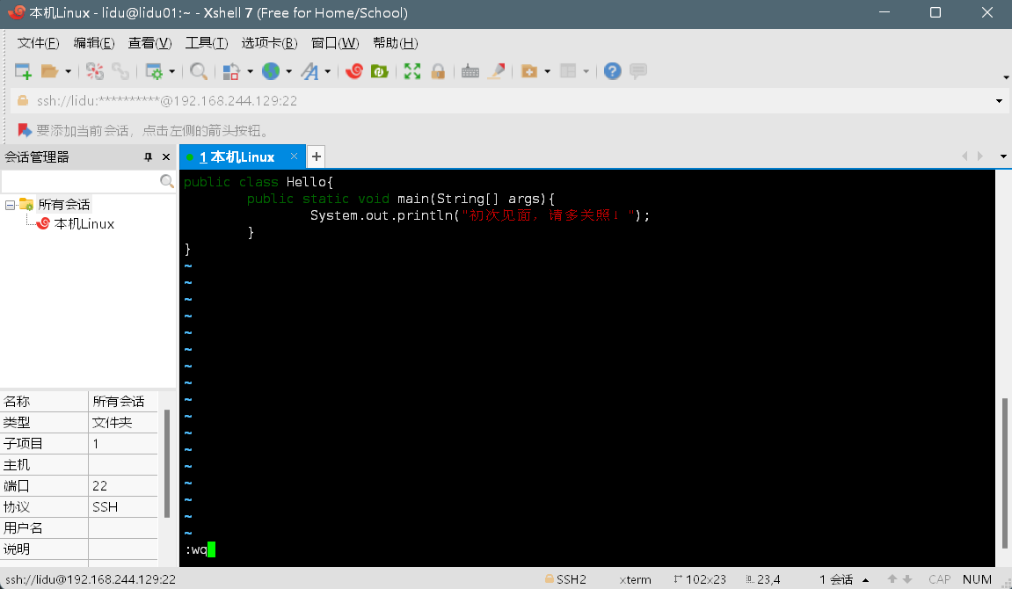Open the 选项卡(B) menu
Screen dimensions: 1012x589
(x=269, y=42)
